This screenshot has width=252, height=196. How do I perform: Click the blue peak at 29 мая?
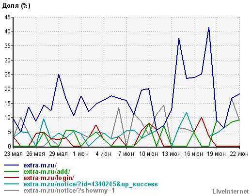pos(59,75)
